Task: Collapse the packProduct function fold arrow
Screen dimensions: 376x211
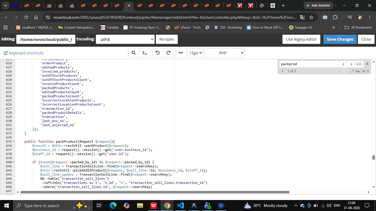Action: point(14,141)
